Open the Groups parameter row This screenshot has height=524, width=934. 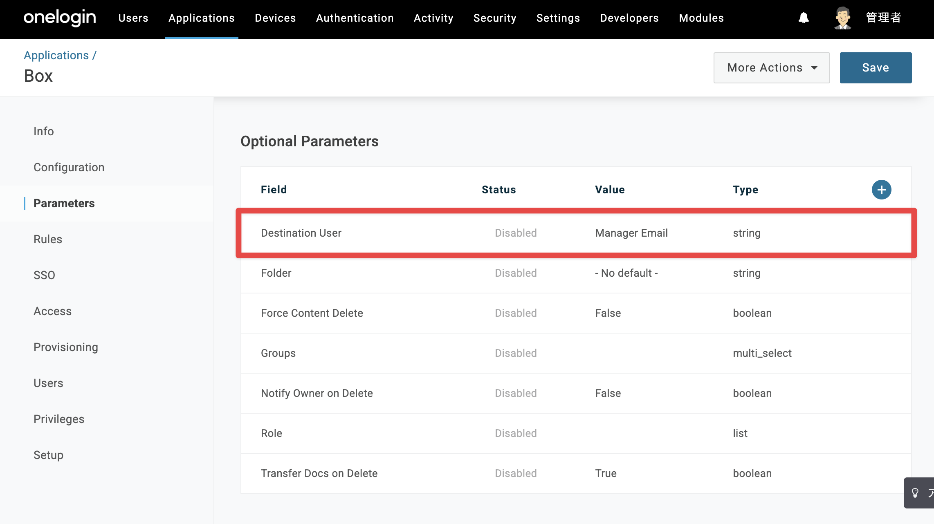click(x=576, y=353)
